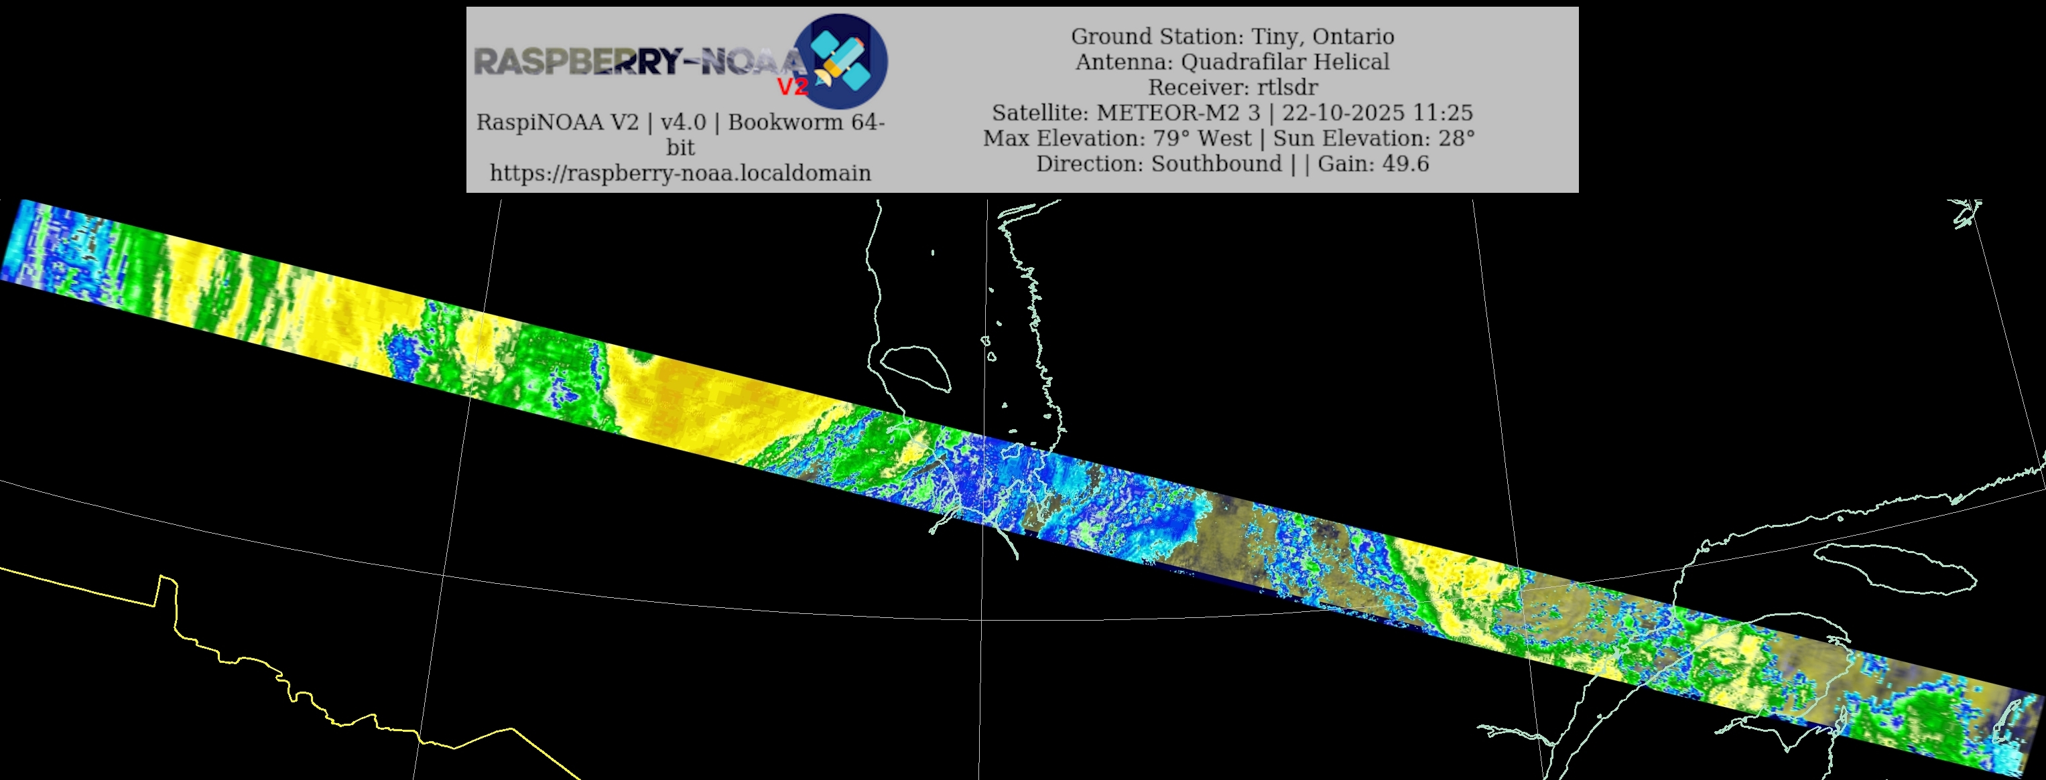Open the raspberry-noaa.localdomain URL
Screen dimensions: 2046x780
coord(680,173)
